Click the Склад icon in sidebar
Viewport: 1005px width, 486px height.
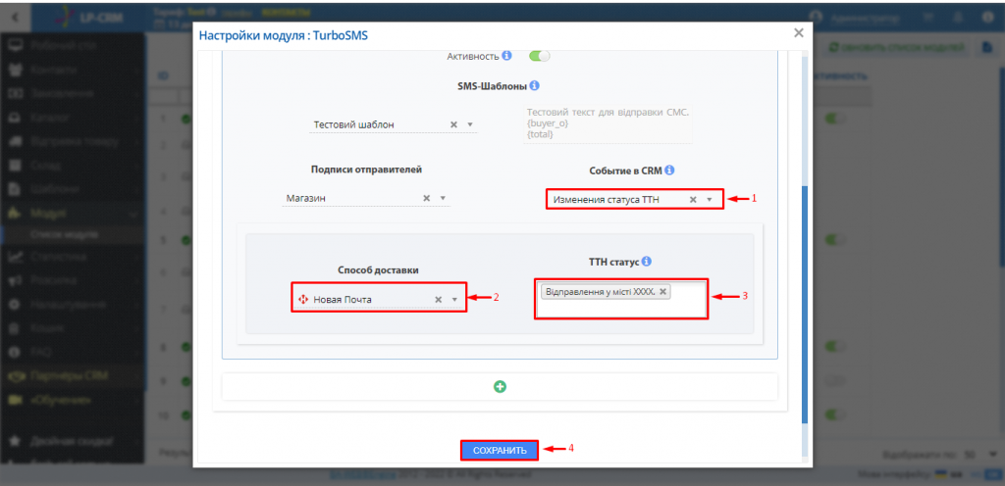(x=16, y=165)
